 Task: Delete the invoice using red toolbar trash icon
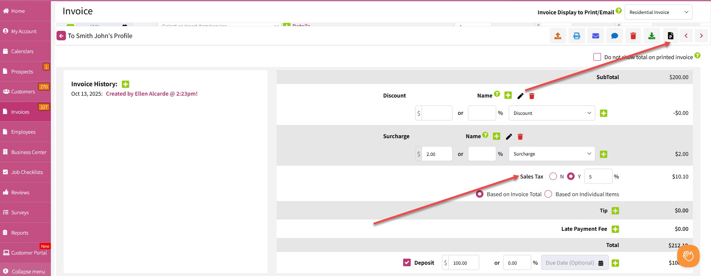633,36
